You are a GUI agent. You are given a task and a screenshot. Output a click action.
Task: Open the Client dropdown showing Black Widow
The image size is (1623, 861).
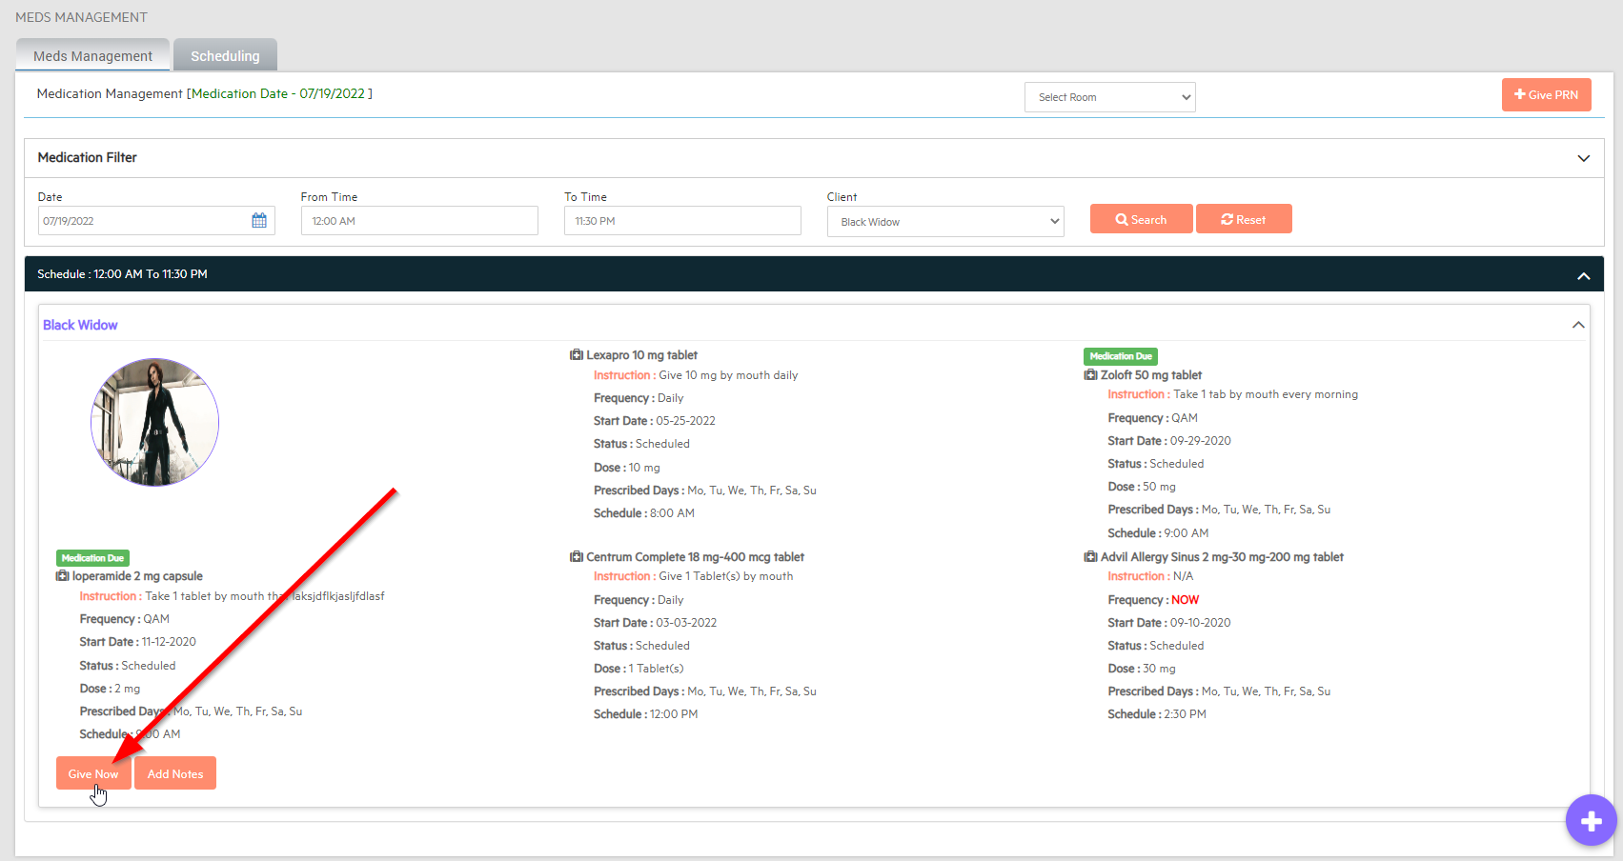coord(944,222)
